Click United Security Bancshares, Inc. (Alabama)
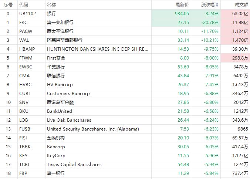250x179 pixels. [x=93, y=129]
